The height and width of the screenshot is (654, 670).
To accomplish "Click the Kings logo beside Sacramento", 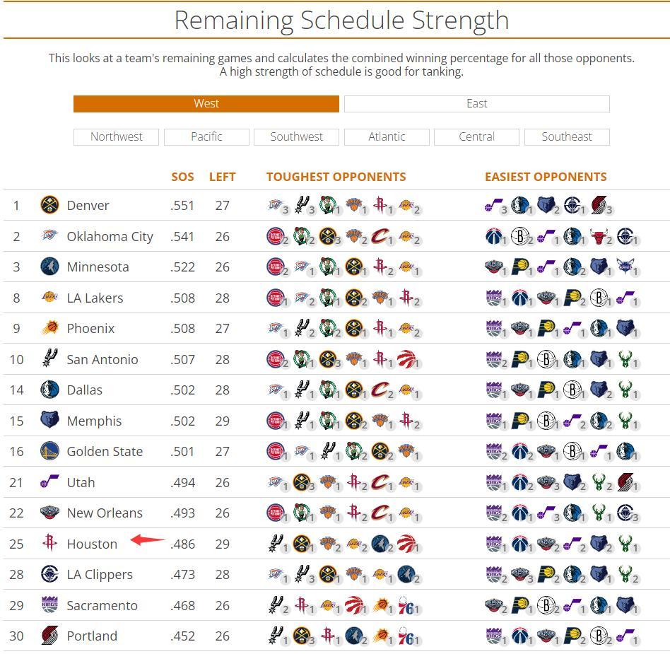I will click(x=49, y=605).
